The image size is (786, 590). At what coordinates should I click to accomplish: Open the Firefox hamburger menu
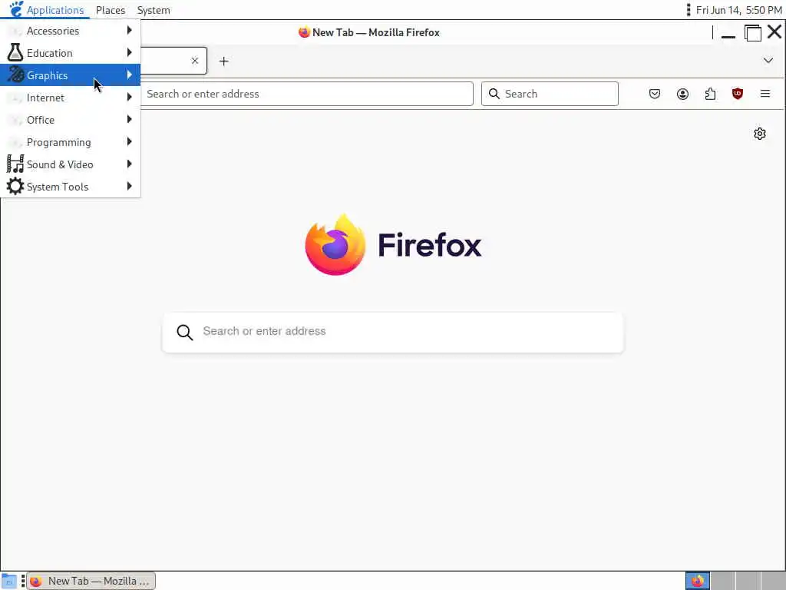pos(765,94)
